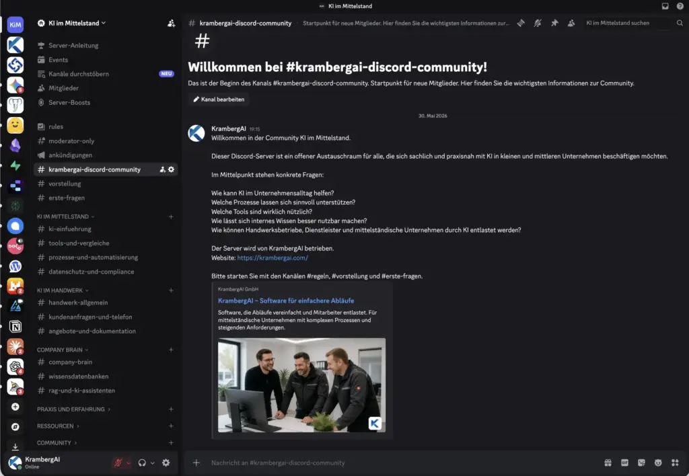Open channel settings gear for krambergai-discord-community
The width and height of the screenshot is (689, 476).
pos(171,169)
